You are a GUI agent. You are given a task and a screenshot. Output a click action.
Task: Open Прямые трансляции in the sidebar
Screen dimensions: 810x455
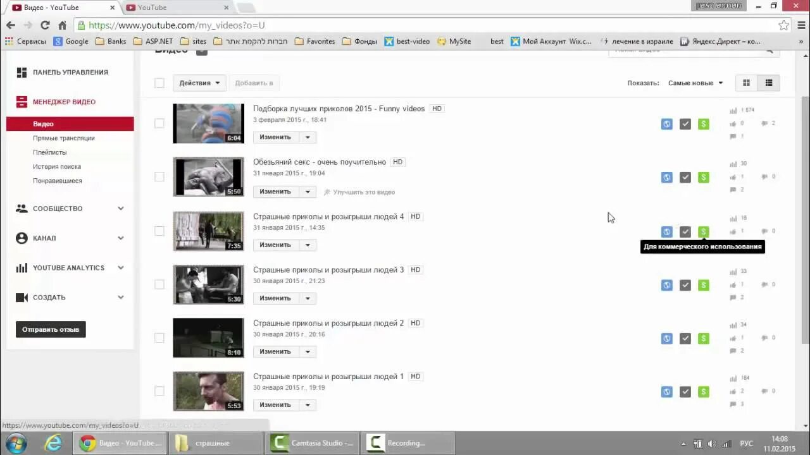click(64, 138)
